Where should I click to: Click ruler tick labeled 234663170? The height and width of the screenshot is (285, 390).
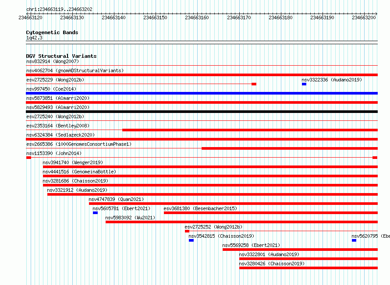(239, 18)
